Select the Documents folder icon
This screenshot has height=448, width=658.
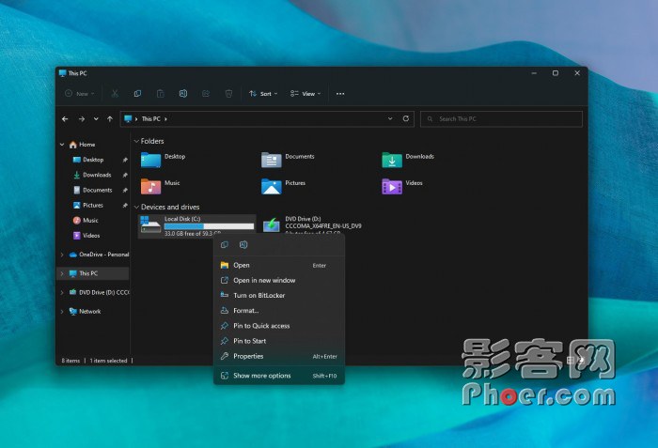(x=271, y=160)
